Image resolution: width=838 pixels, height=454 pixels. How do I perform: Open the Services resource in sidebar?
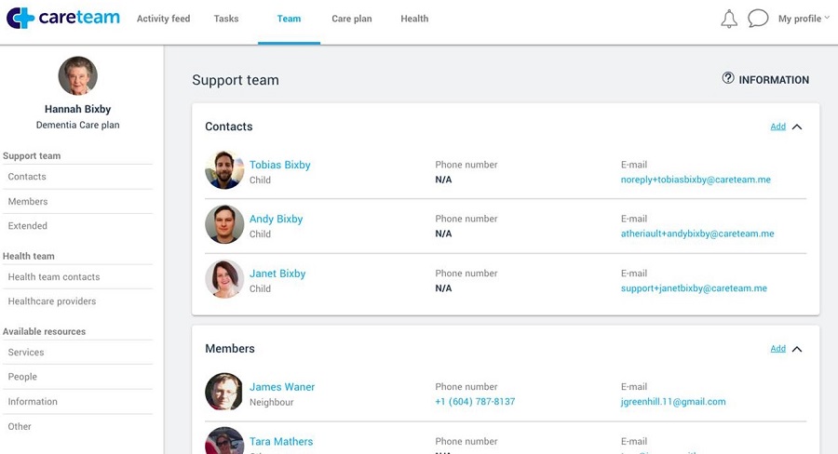(x=26, y=353)
